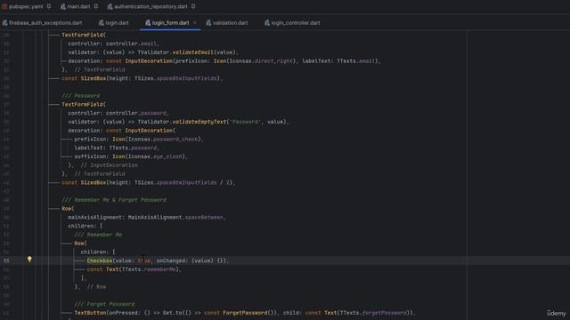570x320 pixels.
Task: Switch to the validation.dart tab
Action: click(x=230, y=23)
